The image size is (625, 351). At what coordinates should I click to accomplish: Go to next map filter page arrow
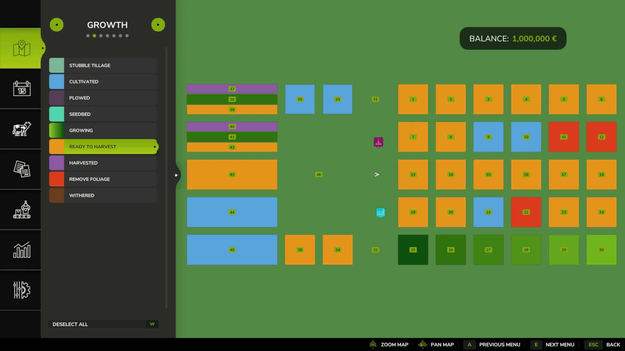coord(158,25)
